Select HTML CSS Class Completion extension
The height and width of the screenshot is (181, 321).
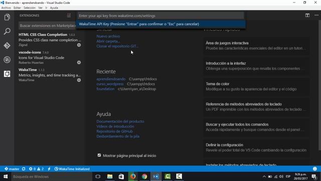[50, 40]
